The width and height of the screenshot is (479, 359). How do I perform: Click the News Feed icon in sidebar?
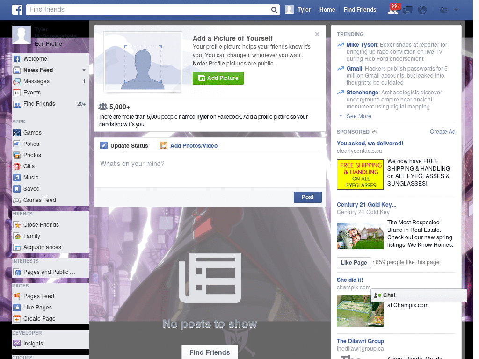[x=17, y=70]
